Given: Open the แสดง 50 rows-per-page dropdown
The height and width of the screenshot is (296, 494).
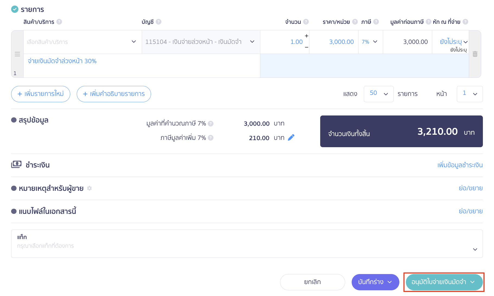Looking at the screenshot, I should tap(378, 94).
